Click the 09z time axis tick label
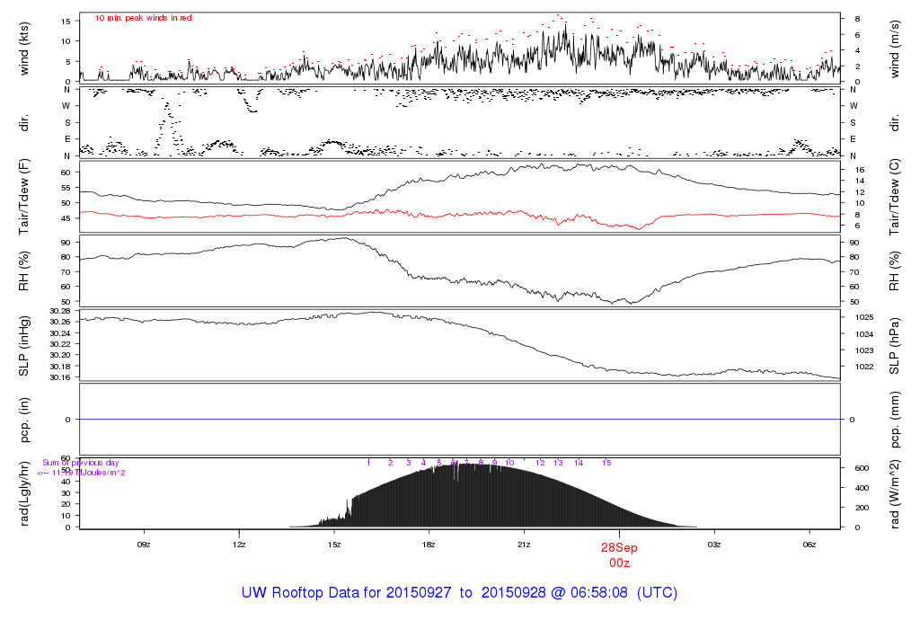 pos(144,544)
